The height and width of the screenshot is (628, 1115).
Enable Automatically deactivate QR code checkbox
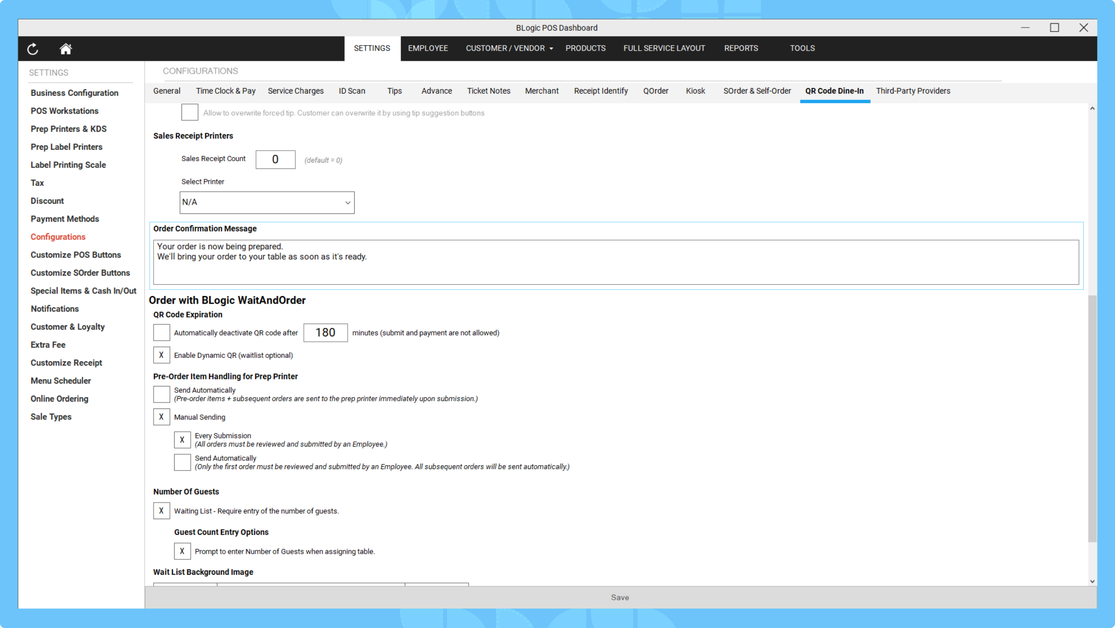click(162, 332)
